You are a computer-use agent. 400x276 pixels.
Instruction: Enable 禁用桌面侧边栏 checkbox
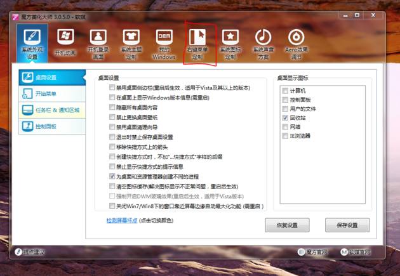click(112, 88)
